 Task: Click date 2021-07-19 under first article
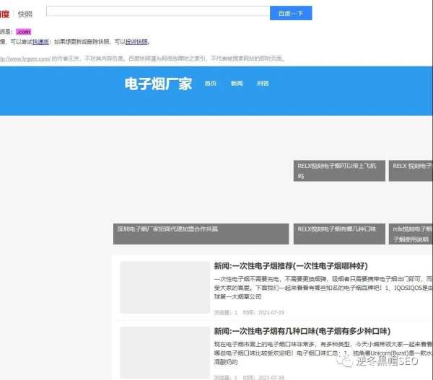click(271, 312)
